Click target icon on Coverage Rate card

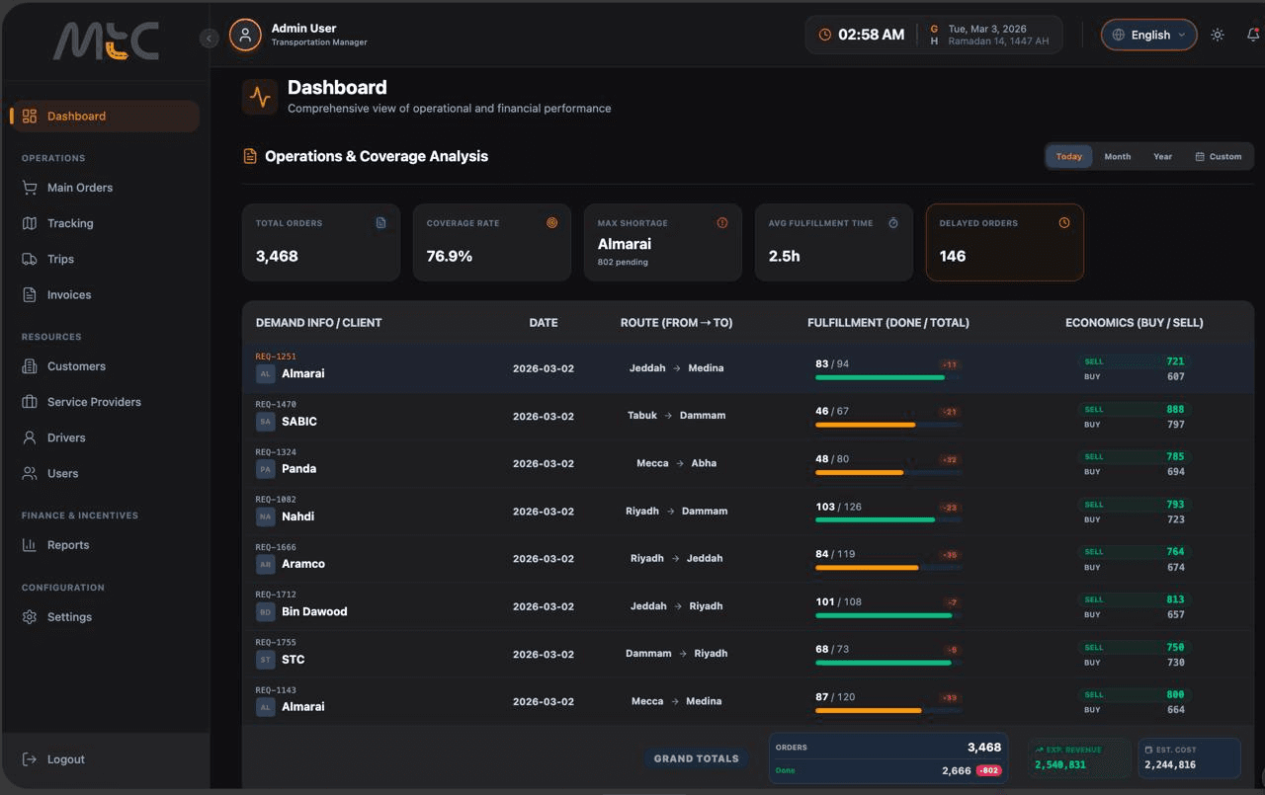(551, 223)
